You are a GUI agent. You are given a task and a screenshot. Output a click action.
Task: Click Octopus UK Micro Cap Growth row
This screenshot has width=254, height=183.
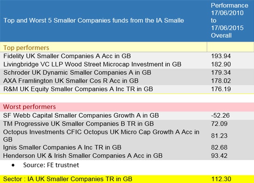click(x=127, y=136)
